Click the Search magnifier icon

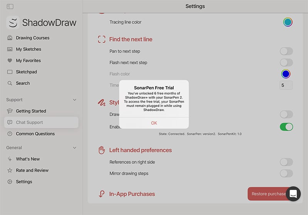[10, 83]
